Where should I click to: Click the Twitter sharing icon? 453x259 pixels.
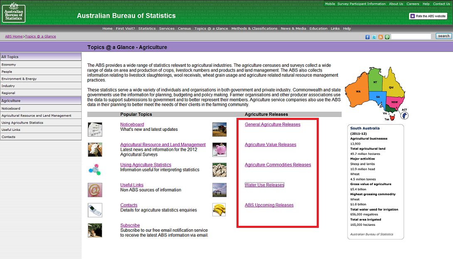tap(374, 37)
